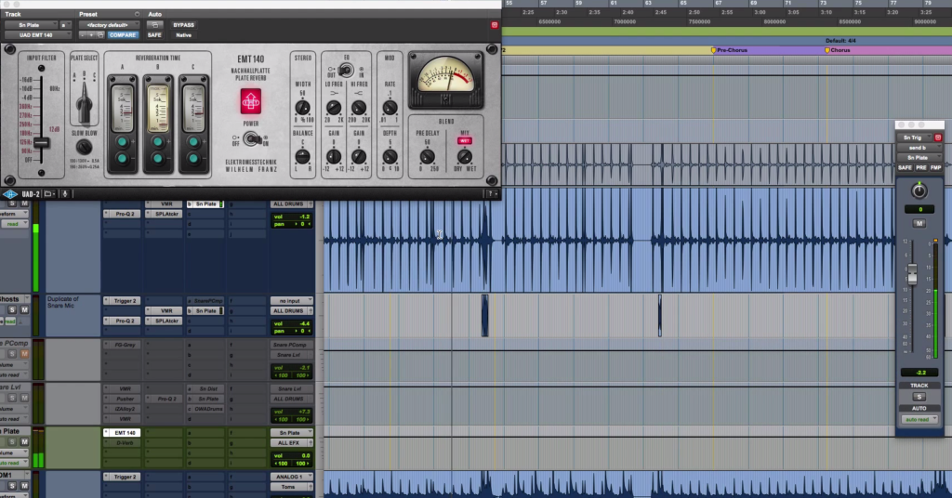Image resolution: width=952 pixels, height=498 pixels.
Task: Open the 'no input' selector on Ghosts track
Action: (292, 301)
